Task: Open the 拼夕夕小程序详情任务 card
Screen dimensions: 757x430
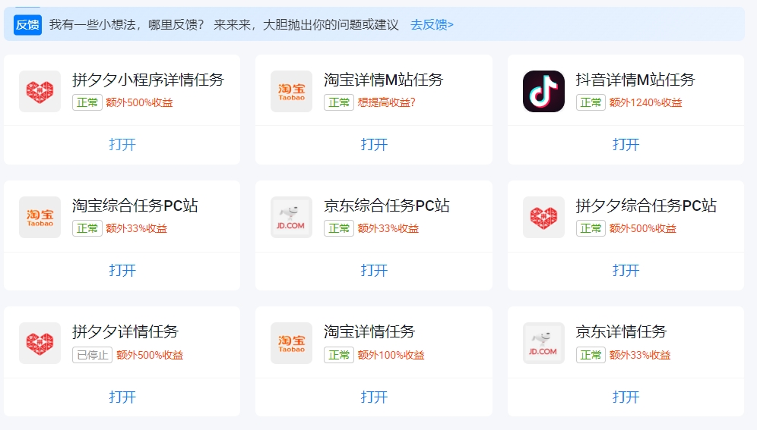Action: tap(122, 144)
